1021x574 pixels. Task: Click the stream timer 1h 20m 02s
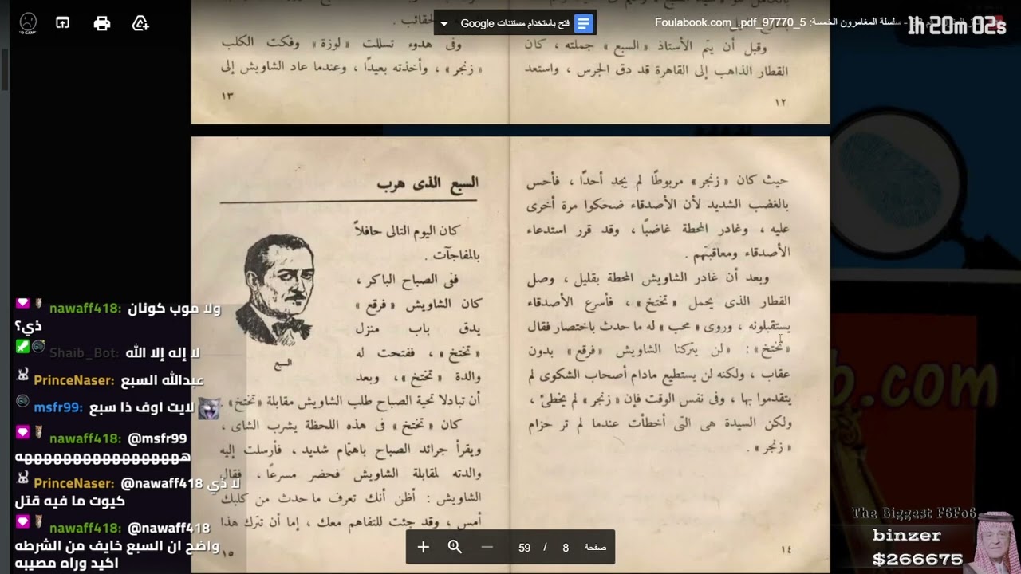coord(956,26)
